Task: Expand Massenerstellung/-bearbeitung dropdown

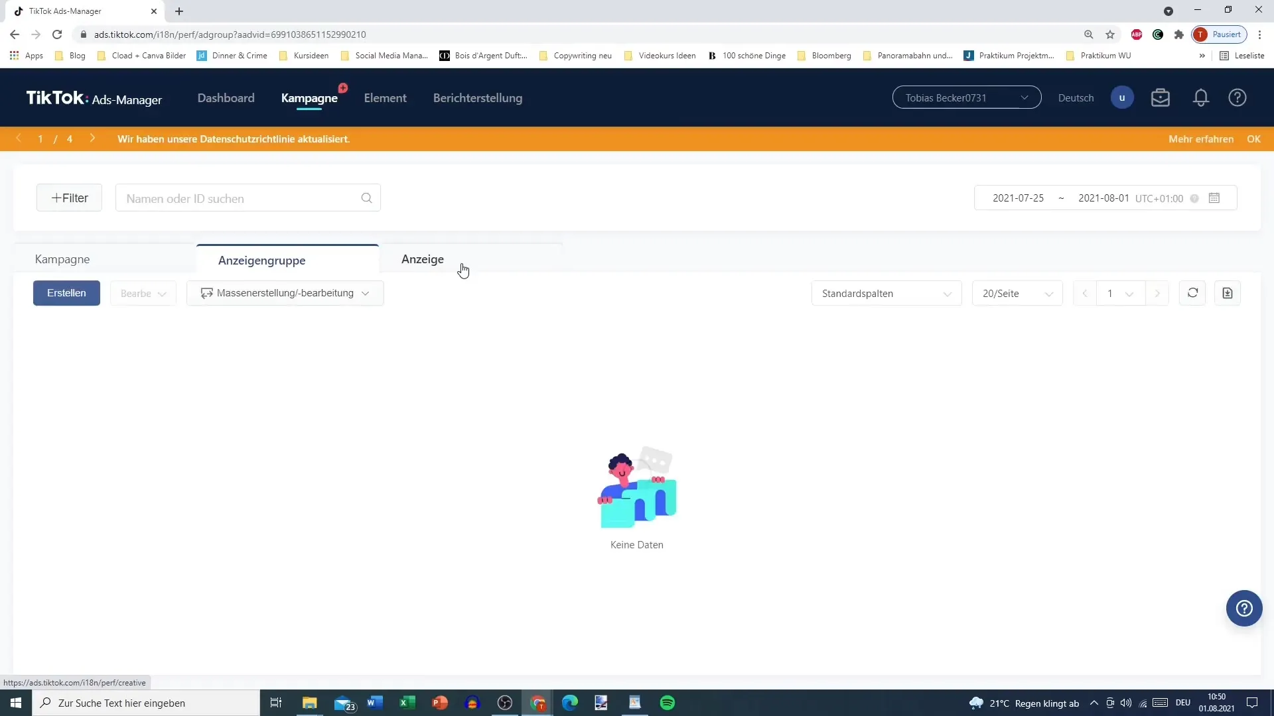Action: [x=285, y=293]
